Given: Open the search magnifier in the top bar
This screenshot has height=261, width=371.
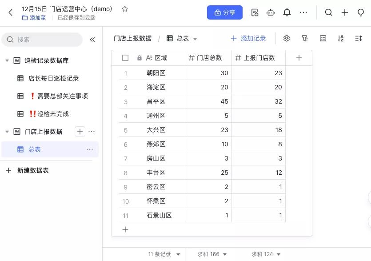Looking at the screenshot, I should pyautogui.click(x=328, y=12).
